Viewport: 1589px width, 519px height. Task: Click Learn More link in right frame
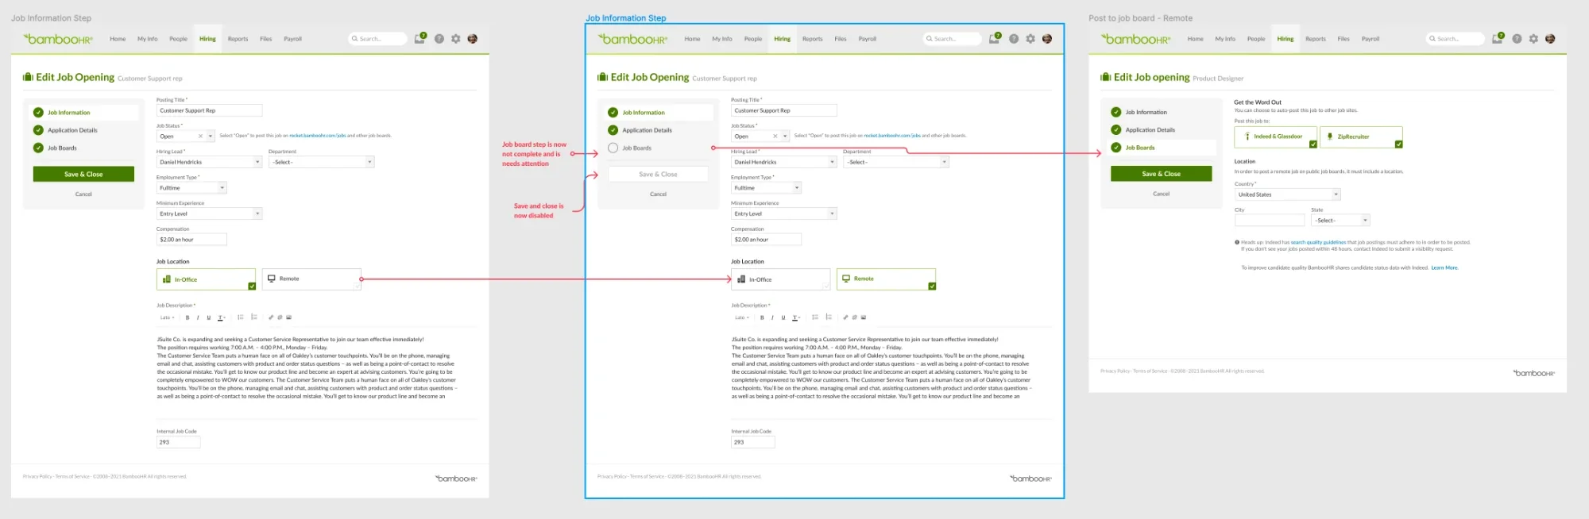(1444, 267)
